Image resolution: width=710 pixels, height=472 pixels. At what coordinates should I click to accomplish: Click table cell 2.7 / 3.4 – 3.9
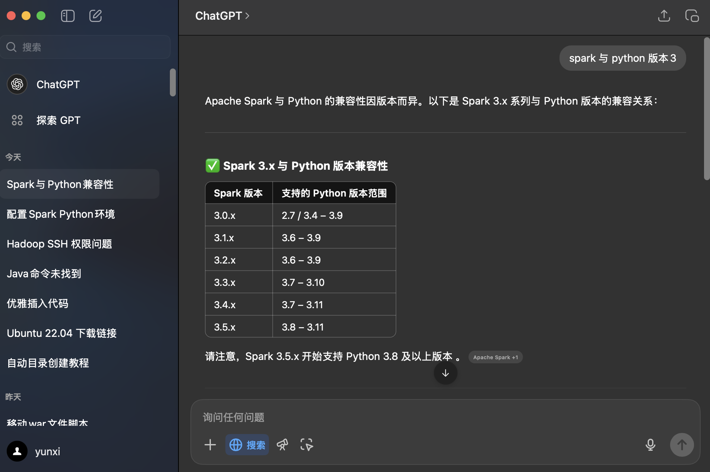[334, 215]
